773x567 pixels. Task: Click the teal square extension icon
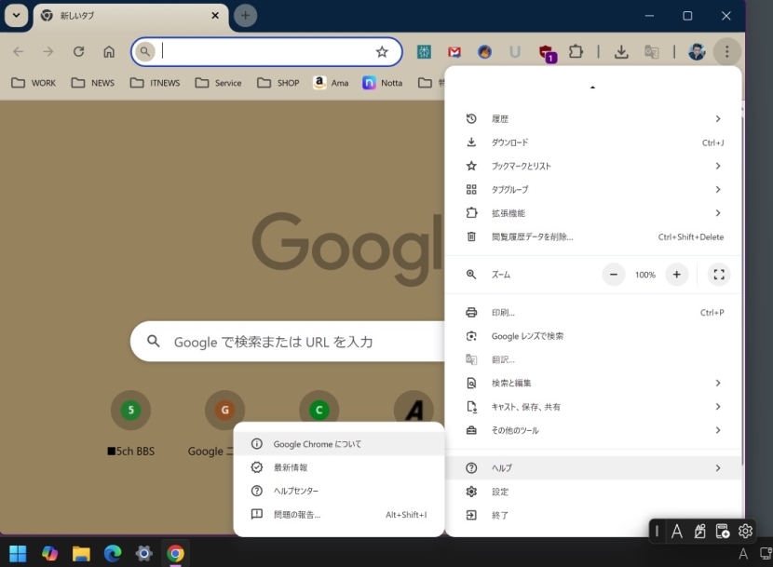pos(424,52)
